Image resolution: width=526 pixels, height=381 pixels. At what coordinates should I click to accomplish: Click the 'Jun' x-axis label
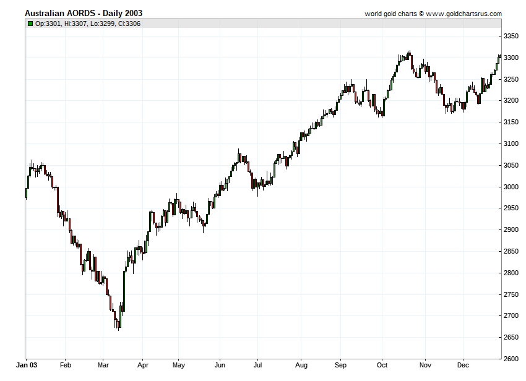[220, 365]
